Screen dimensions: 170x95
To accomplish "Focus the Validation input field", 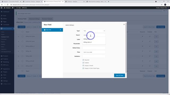I will [94, 56].
